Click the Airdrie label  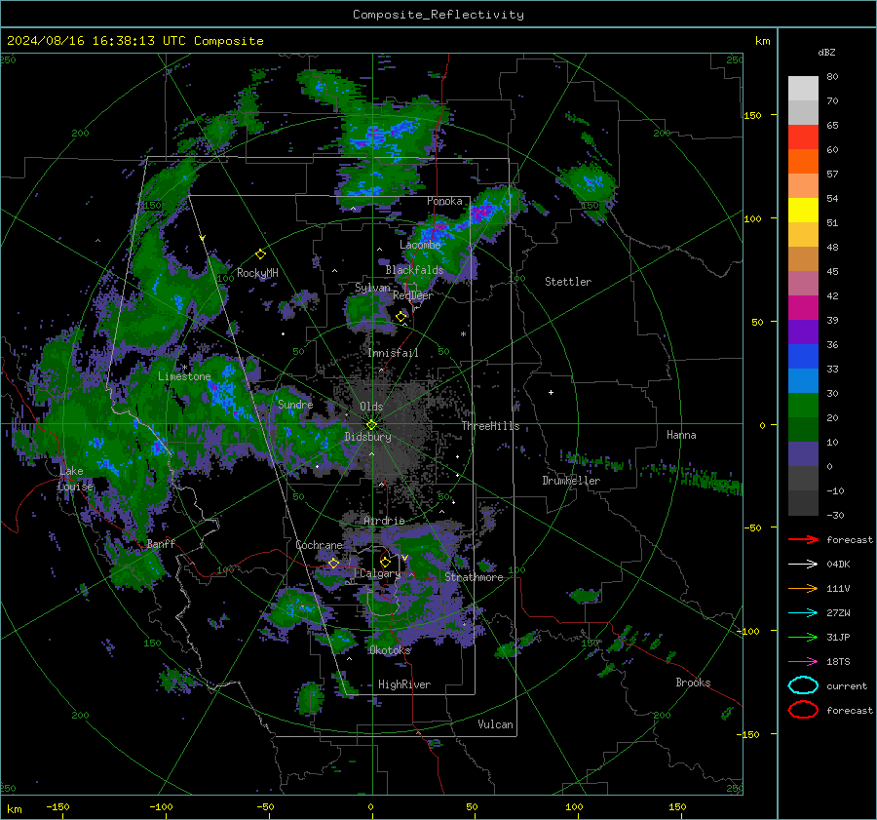tap(384, 521)
